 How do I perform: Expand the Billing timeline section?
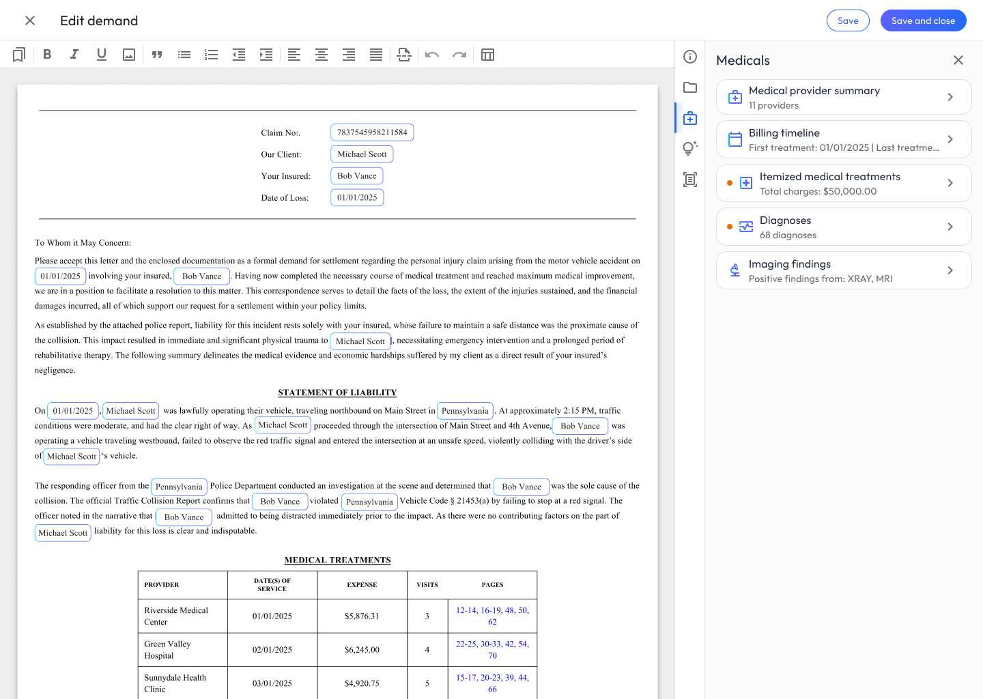pos(844,139)
